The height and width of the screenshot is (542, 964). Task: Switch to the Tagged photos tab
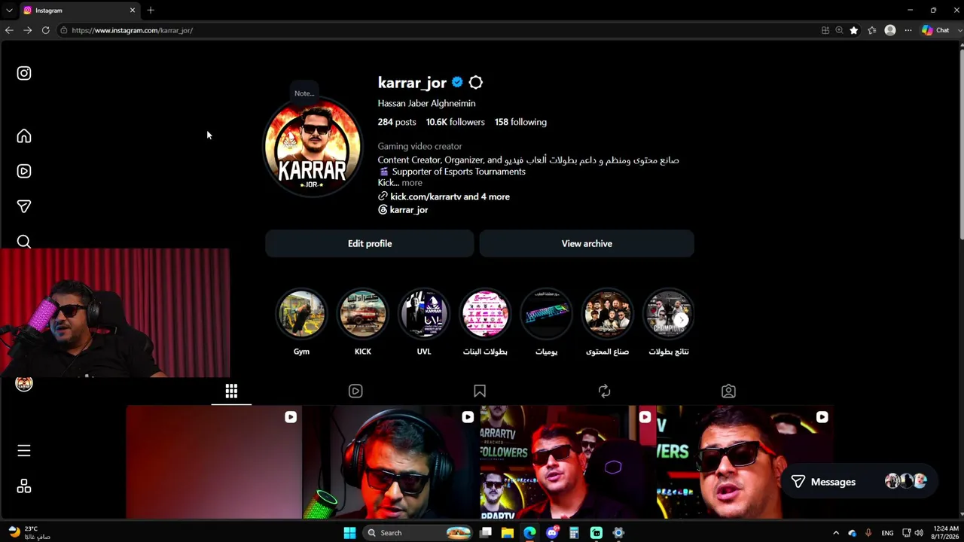(728, 391)
